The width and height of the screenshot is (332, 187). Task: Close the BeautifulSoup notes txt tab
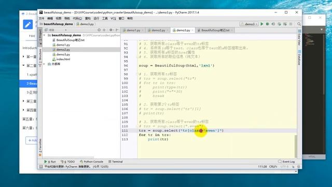click(x=232, y=30)
